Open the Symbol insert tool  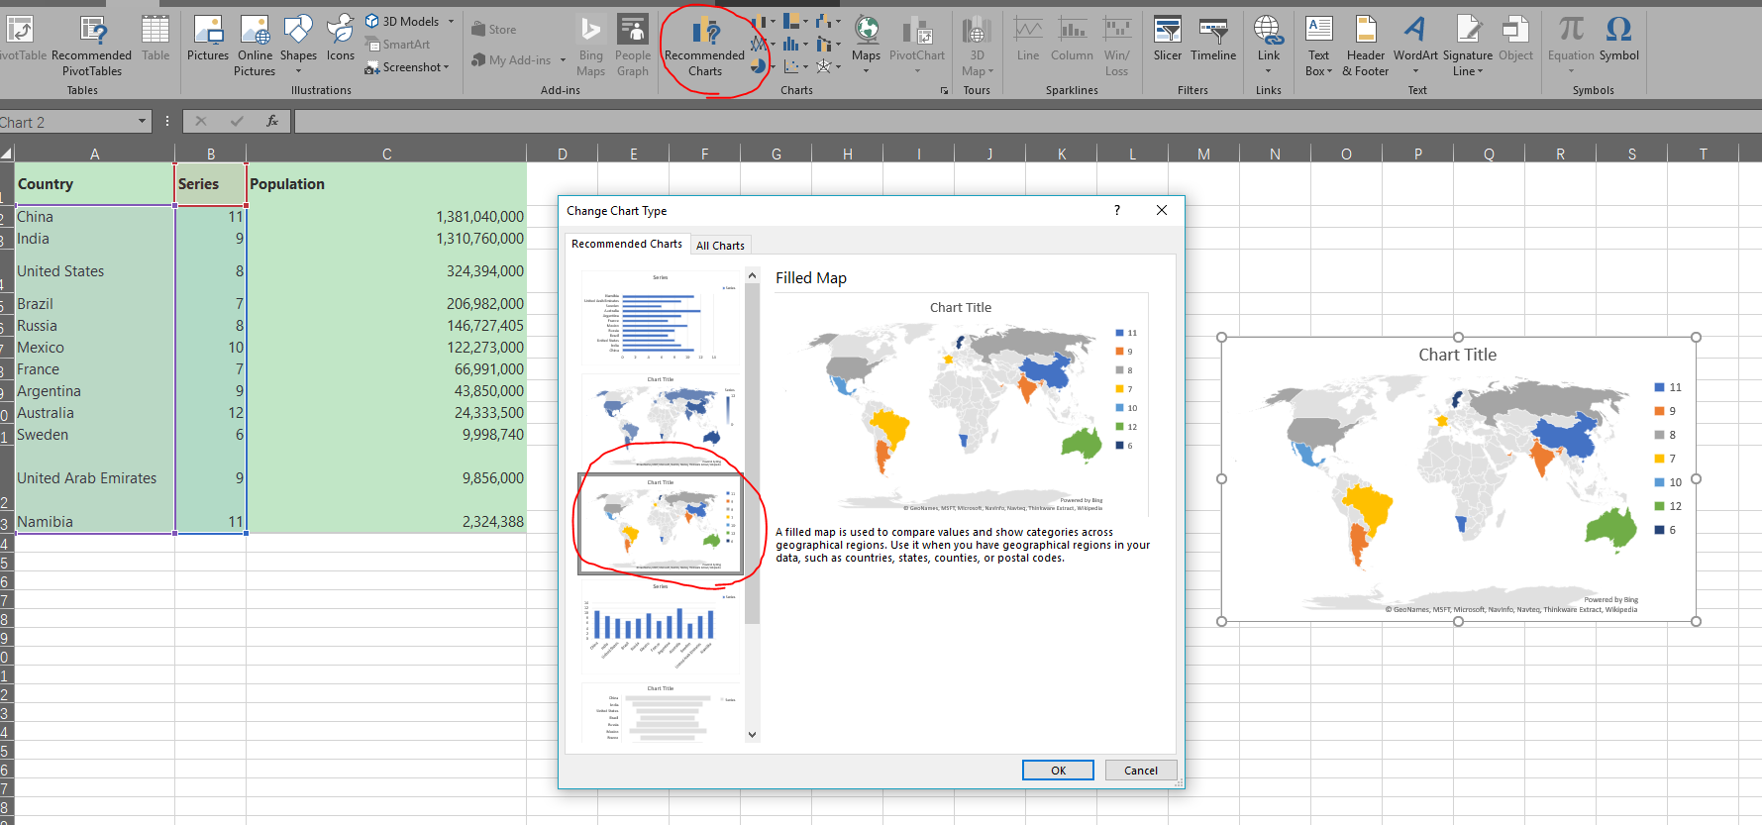[x=1618, y=40]
